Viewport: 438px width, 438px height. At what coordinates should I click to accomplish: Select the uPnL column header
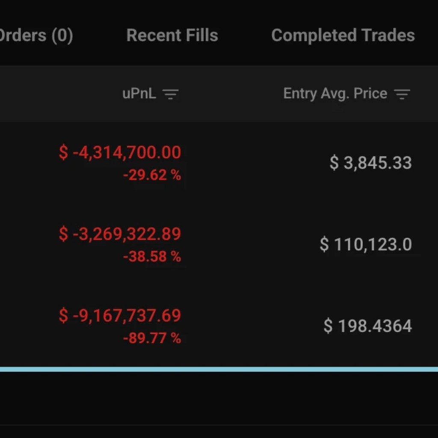pos(139,93)
